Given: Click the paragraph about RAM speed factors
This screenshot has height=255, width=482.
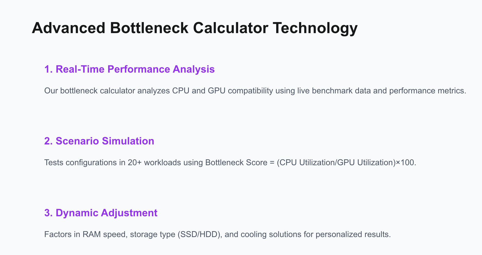Looking at the screenshot, I should (217, 234).
